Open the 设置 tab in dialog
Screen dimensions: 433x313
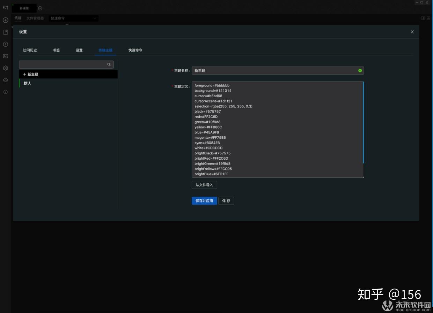(x=79, y=50)
